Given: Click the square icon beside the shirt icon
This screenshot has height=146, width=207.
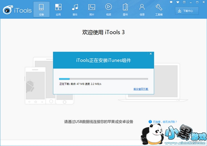Looking at the screenshot, I should click(184, 2).
